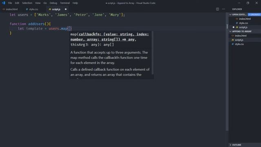261x147 pixels.
Task: Expand the Outline section
Action: coord(245,145)
